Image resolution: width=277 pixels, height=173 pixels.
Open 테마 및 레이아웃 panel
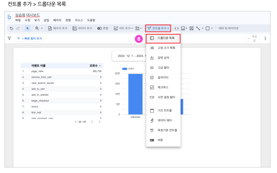(228, 28)
